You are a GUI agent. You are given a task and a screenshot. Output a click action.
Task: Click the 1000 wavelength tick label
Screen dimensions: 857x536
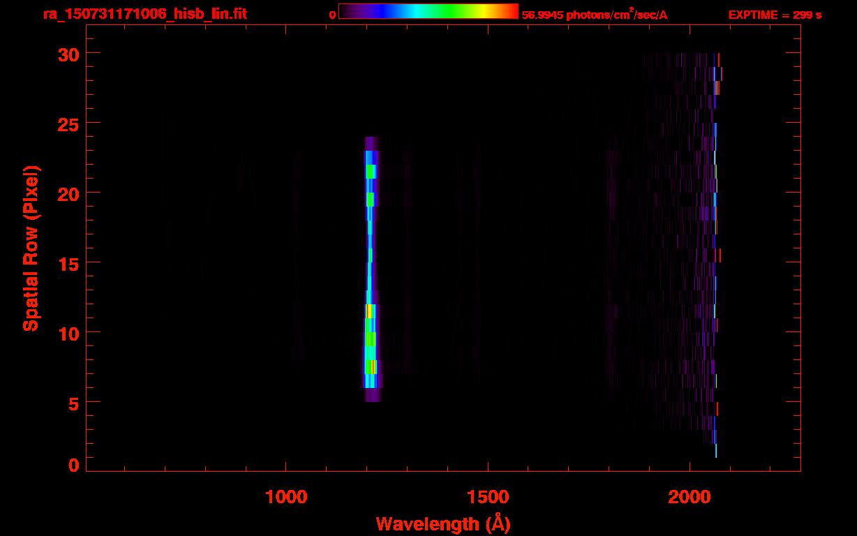tap(285, 496)
